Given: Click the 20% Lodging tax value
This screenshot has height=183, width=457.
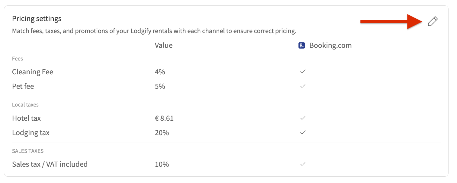Looking at the screenshot, I should tap(162, 133).
